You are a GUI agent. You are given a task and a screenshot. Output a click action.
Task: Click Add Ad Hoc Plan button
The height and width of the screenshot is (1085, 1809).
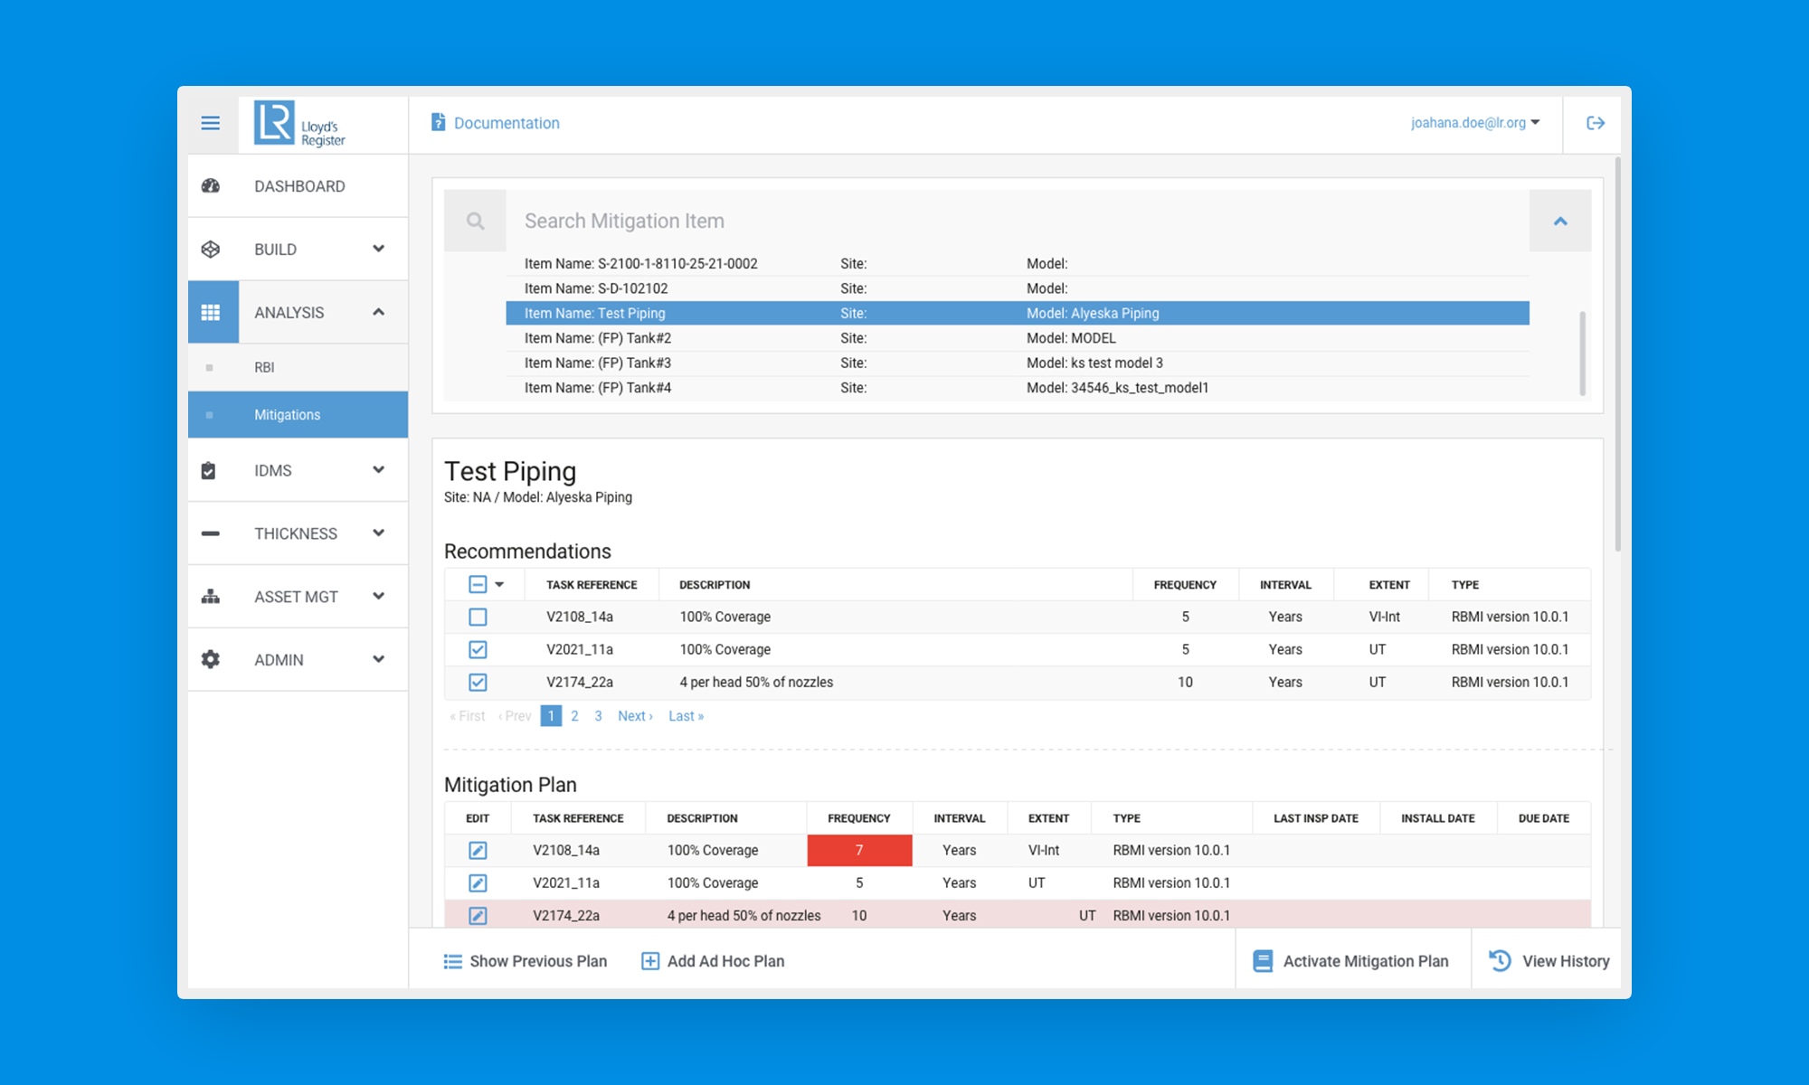coord(712,961)
